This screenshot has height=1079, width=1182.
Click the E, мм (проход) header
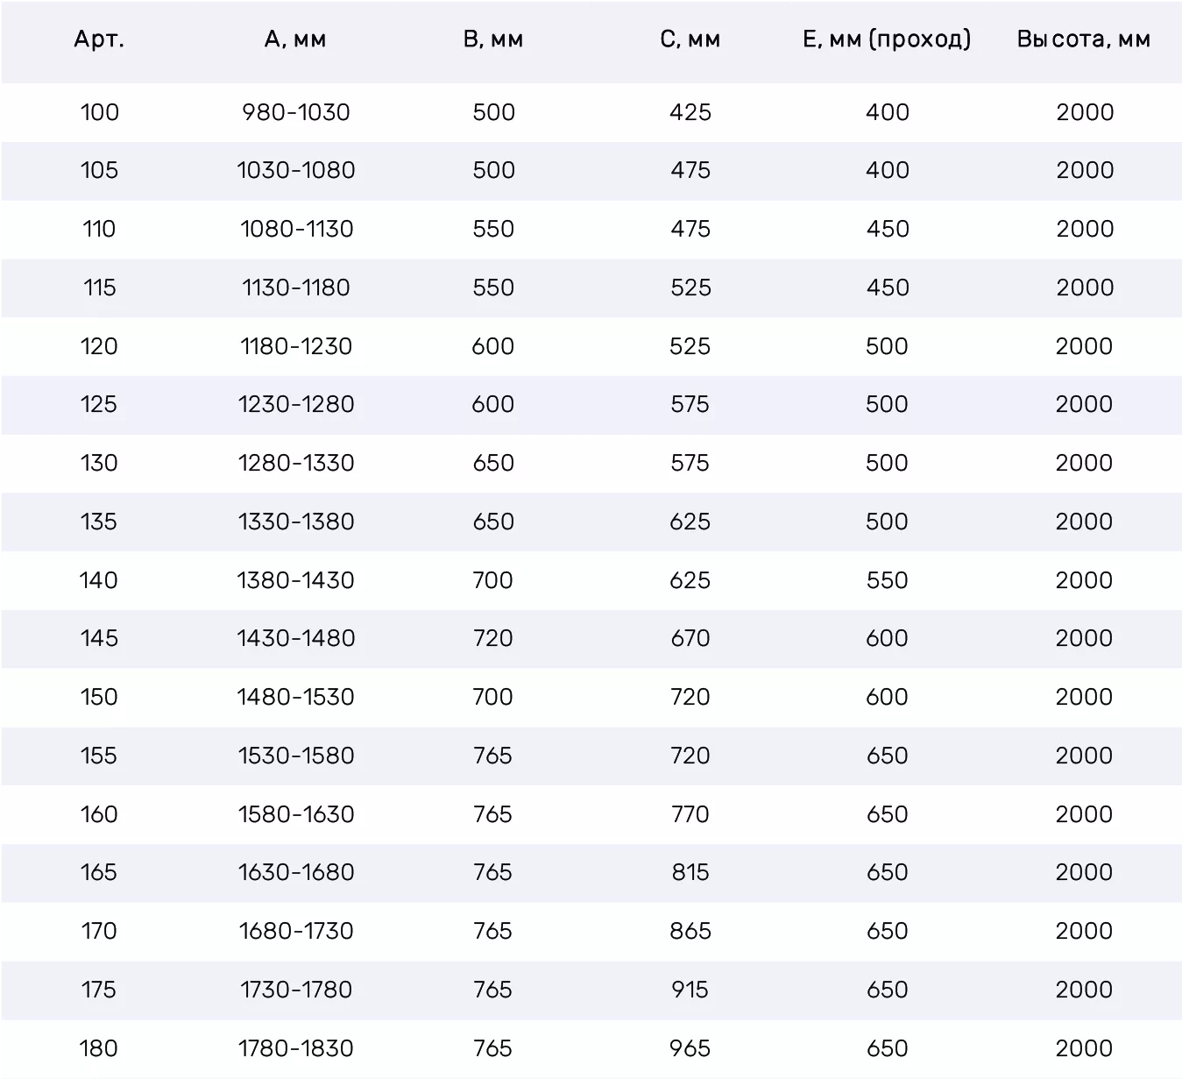tap(887, 39)
